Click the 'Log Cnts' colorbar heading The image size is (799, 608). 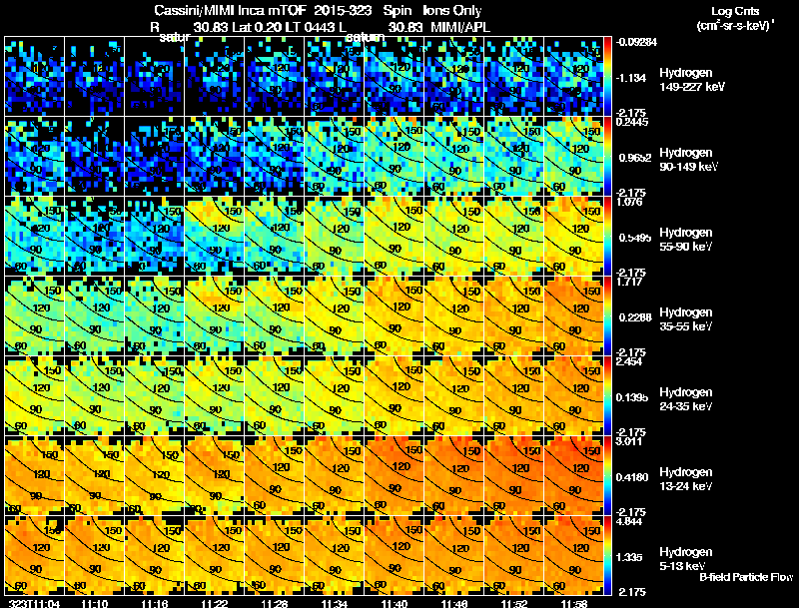pyautogui.click(x=735, y=11)
